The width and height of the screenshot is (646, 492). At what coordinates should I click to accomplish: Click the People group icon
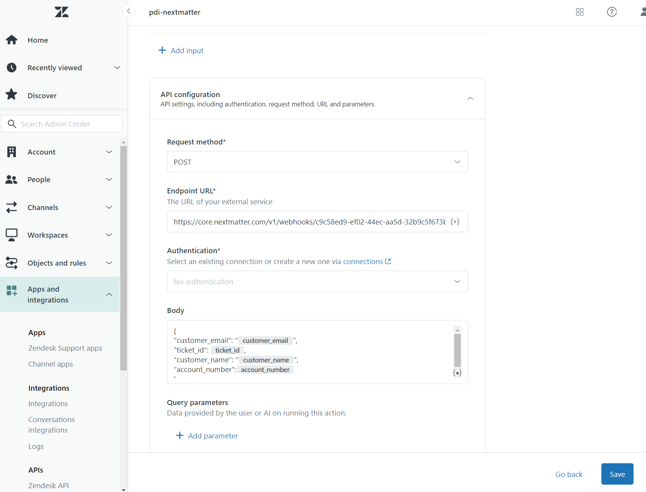click(x=12, y=179)
